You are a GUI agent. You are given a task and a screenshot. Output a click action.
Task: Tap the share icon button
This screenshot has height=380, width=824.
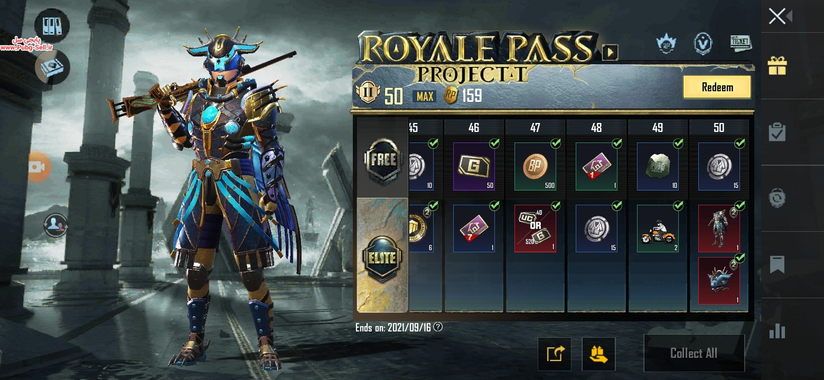coord(555,354)
